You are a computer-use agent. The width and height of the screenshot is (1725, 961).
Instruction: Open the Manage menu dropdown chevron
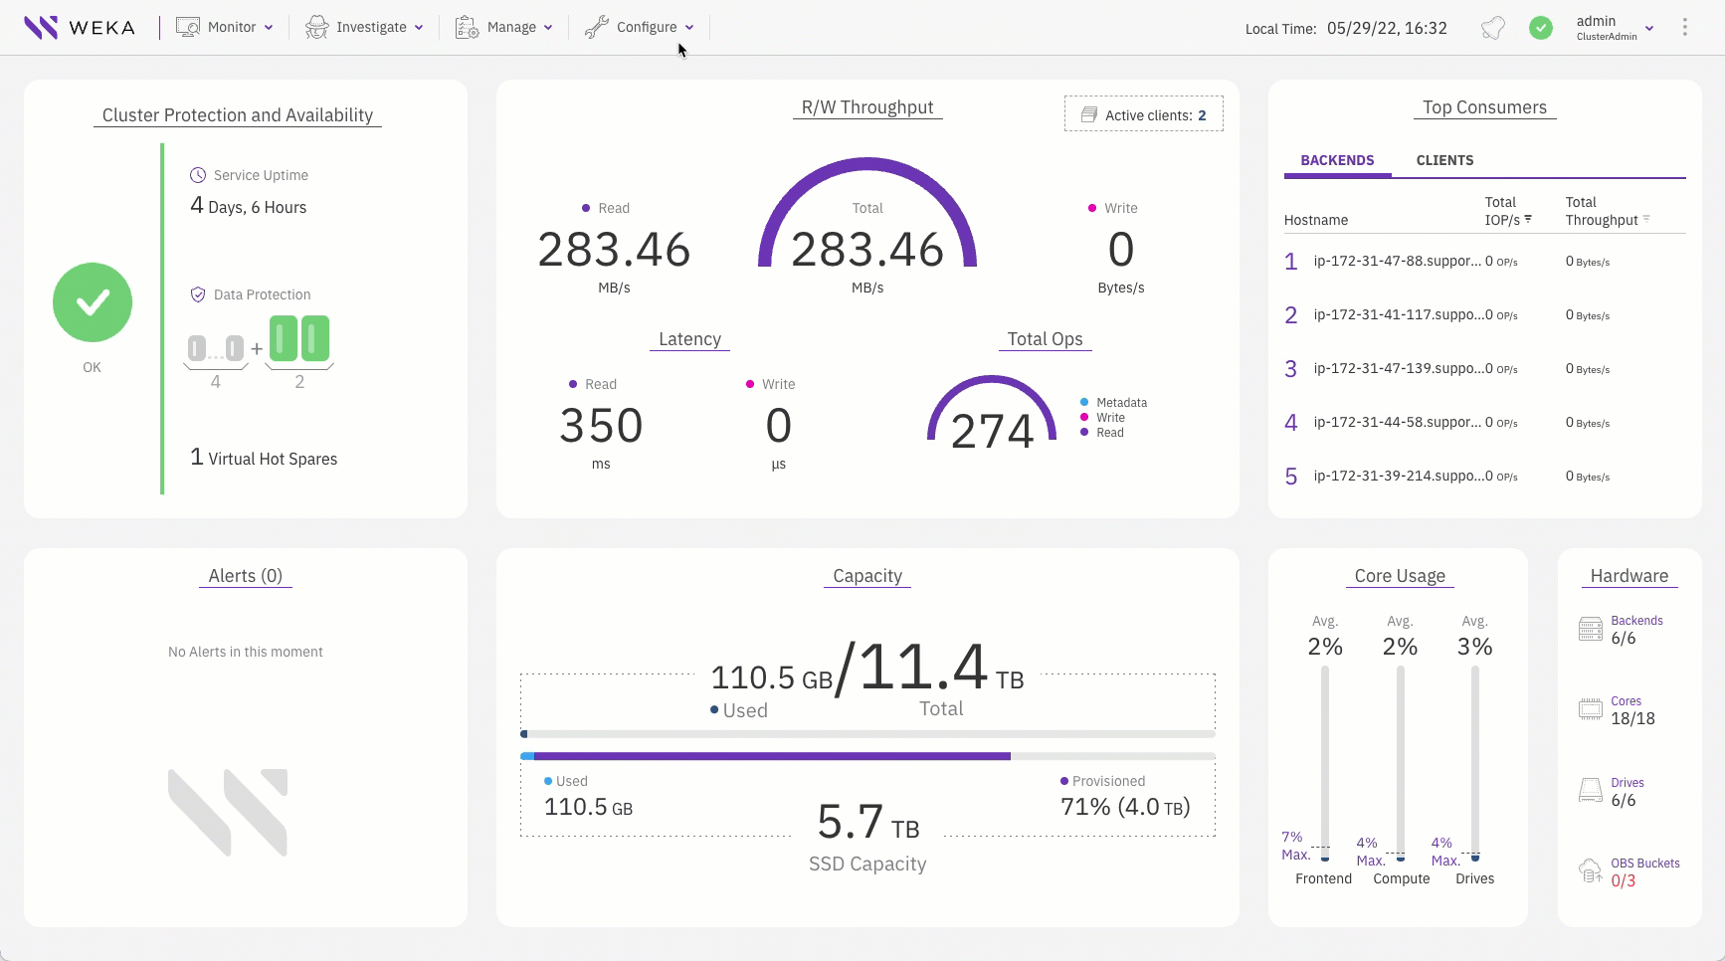click(x=548, y=27)
